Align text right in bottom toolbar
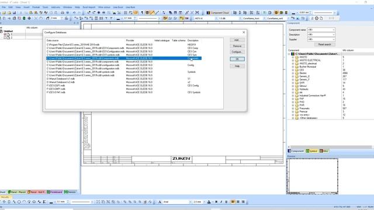 click(243, 202)
